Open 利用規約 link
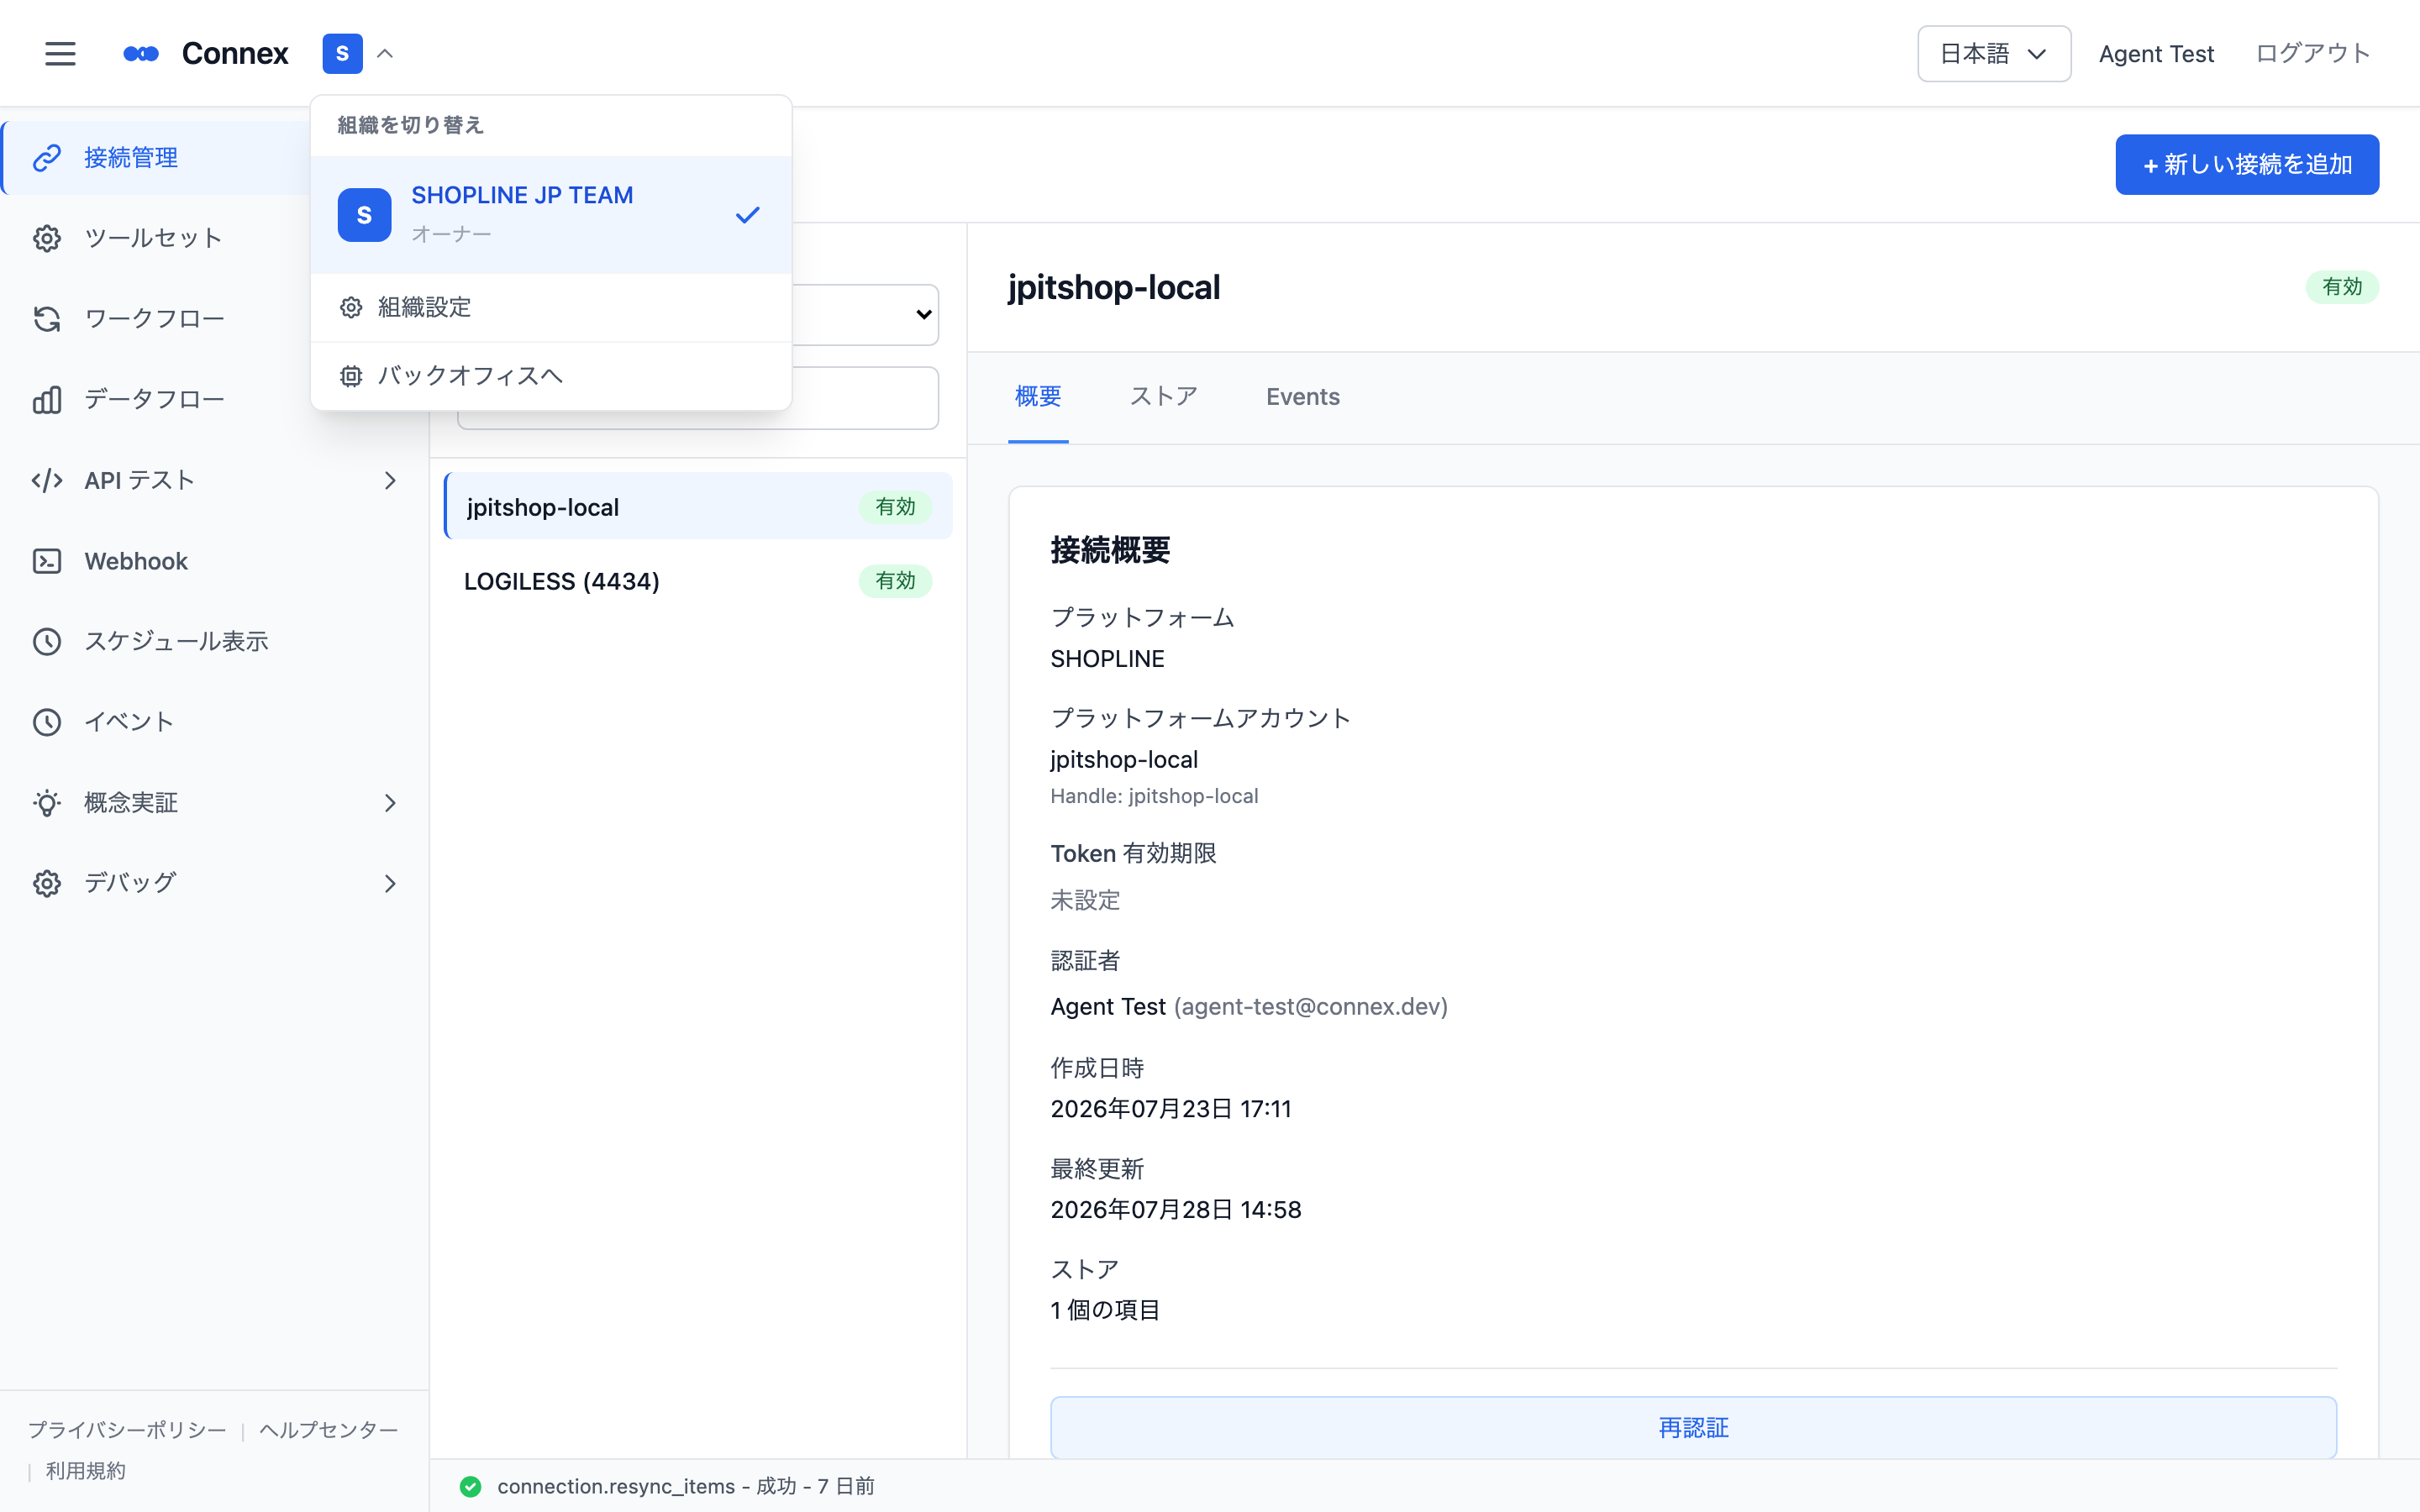Viewport: 2420px width, 1512px height. (86, 1471)
